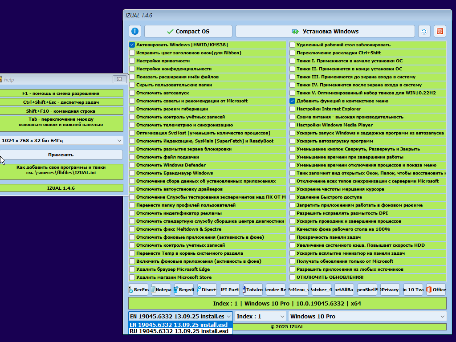Screen dimensions: 456x342
Task: Launch the Dism++ tool shortcut
Action: tap(208, 289)
